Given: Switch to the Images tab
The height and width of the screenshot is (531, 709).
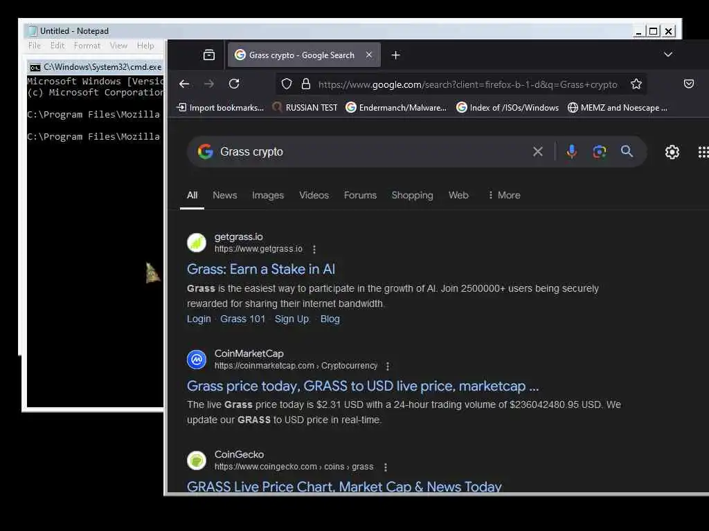Looking at the screenshot, I should [268, 195].
